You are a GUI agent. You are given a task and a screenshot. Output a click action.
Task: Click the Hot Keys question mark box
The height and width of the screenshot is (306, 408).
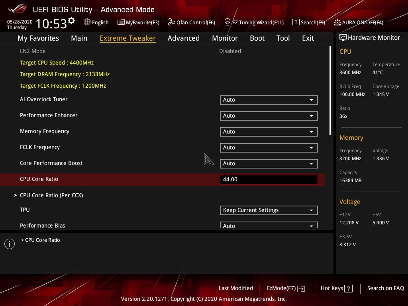[x=348, y=288]
